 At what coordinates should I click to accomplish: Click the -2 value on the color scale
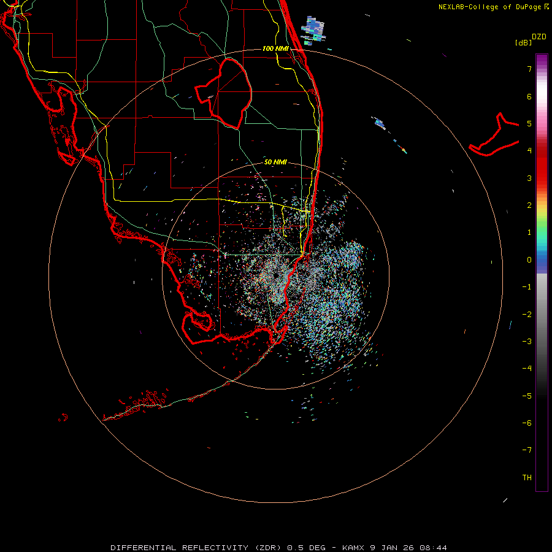click(527, 314)
